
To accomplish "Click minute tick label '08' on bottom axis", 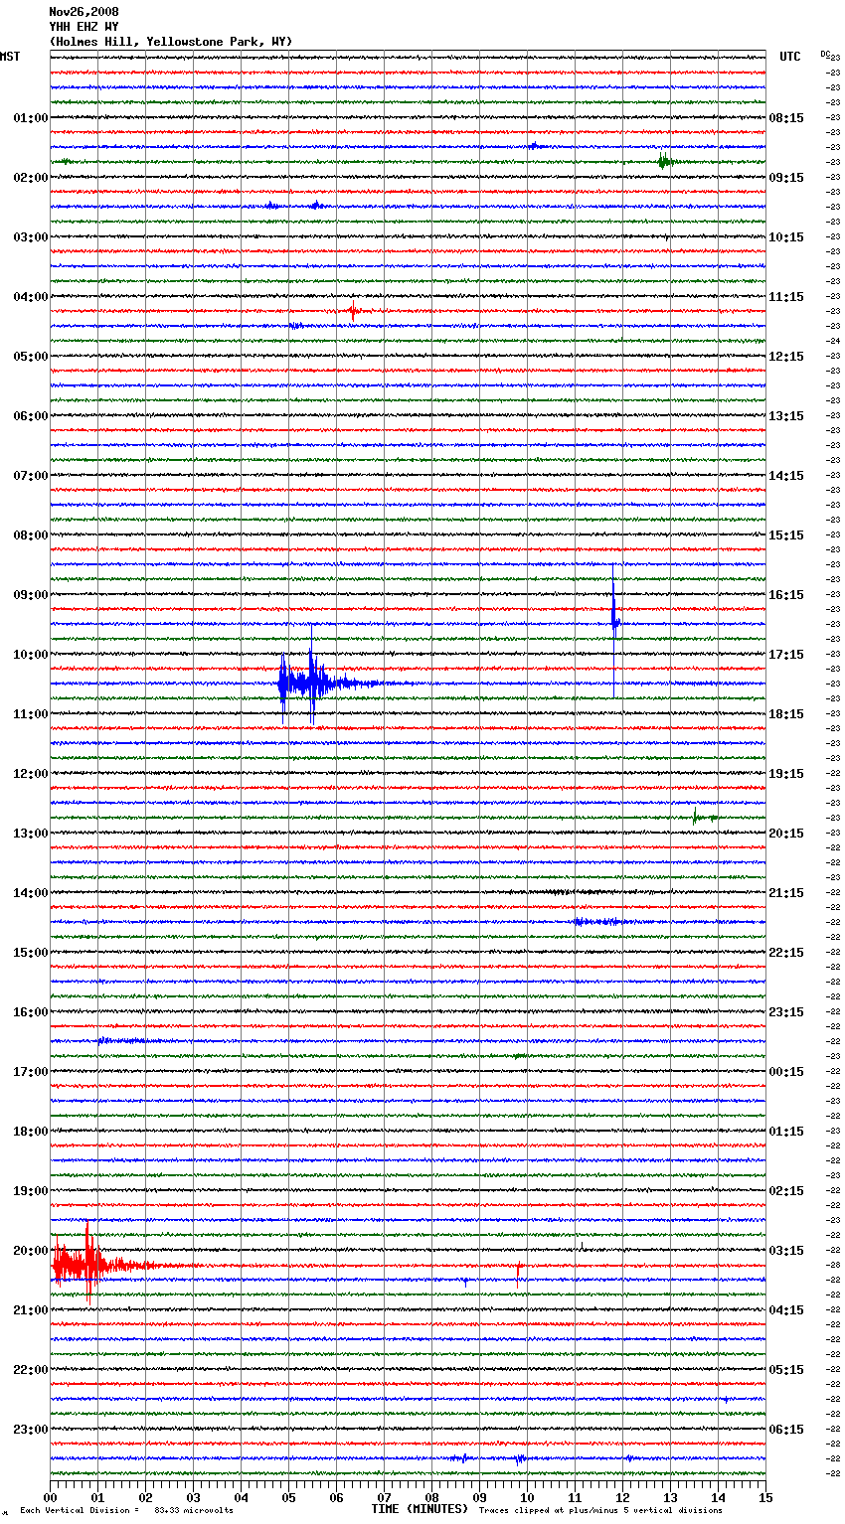I will click(x=431, y=1497).
